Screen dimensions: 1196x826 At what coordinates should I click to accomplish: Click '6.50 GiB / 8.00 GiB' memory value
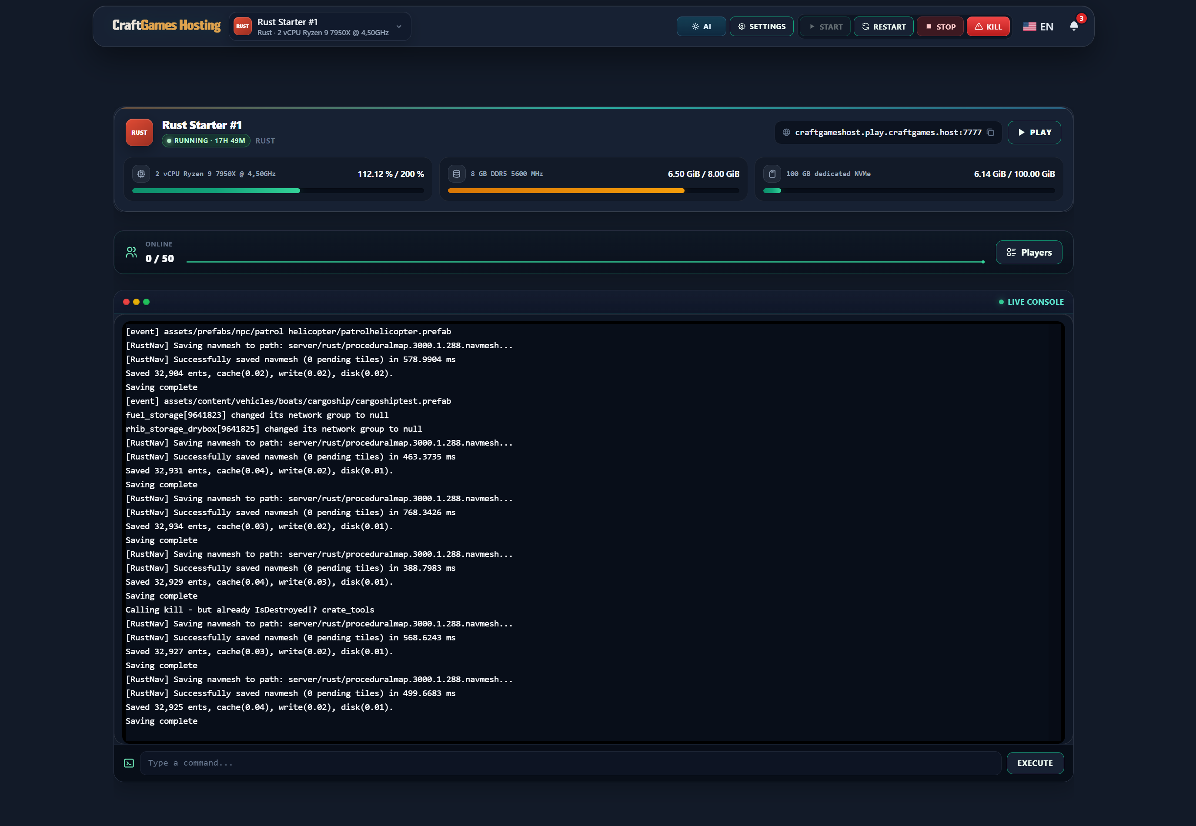703,174
